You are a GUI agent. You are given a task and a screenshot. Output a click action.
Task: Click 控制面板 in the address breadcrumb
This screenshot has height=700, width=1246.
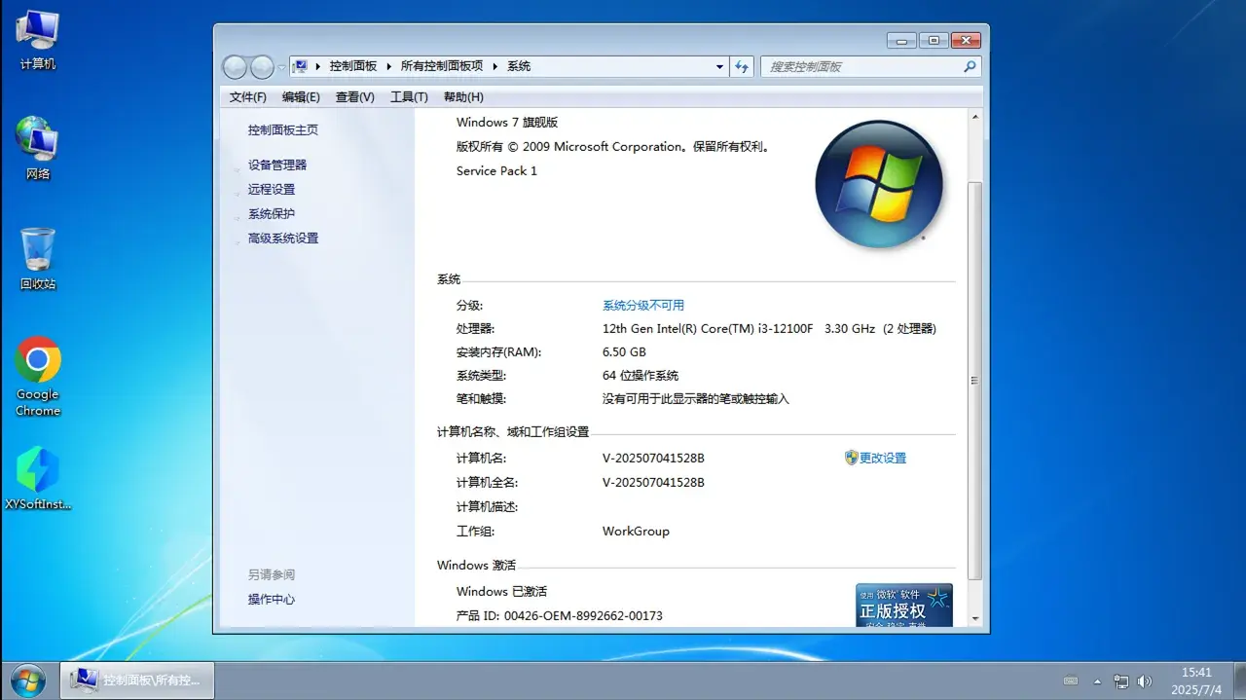point(353,66)
